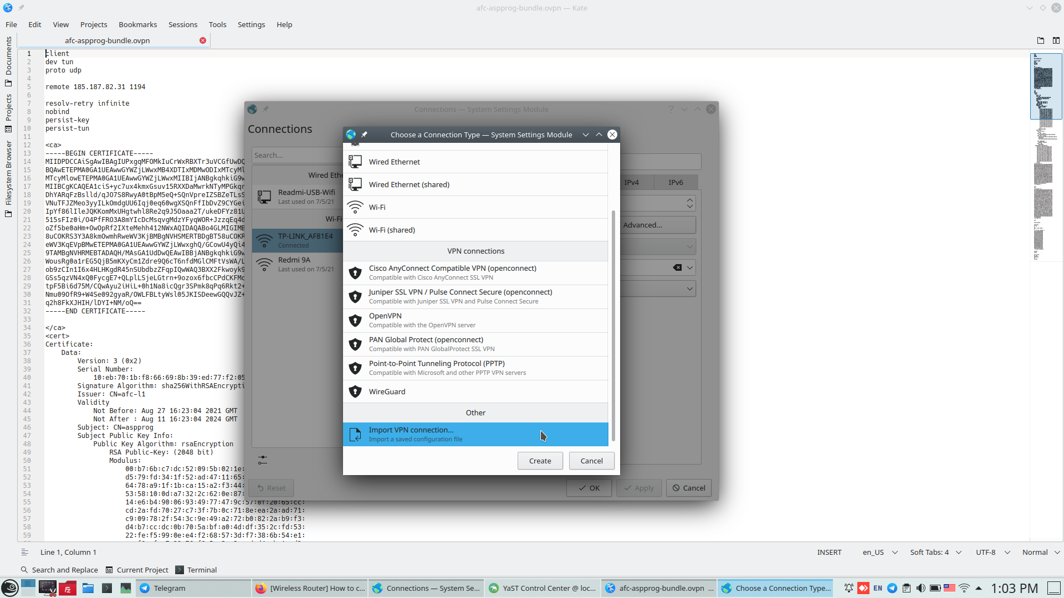Screen dimensions: 1064x598
Task: Click the Wired Ethernet monitor icon
Action: [x=355, y=162]
